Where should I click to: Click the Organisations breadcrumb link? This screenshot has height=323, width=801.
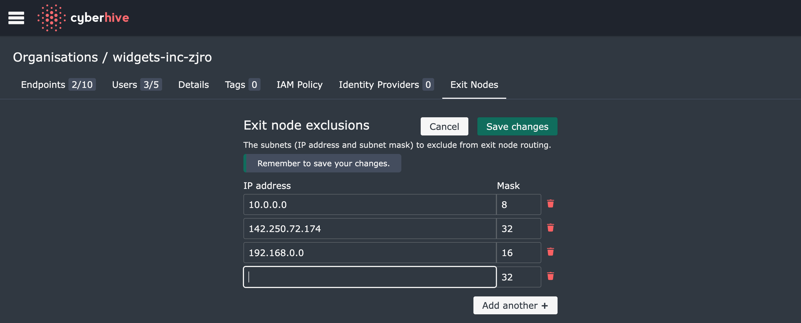click(55, 57)
